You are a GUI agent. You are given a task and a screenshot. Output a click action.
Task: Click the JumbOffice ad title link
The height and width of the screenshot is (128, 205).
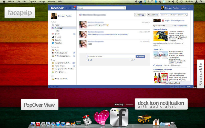[158, 49]
